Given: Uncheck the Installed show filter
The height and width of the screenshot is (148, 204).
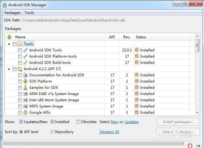Looking at the screenshot, I should click(x=52, y=122).
